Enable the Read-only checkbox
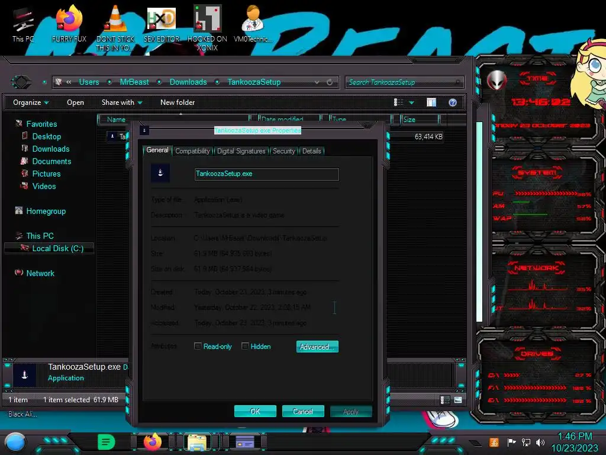The height and width of the screenshot is (455, 606). [198, 346]
